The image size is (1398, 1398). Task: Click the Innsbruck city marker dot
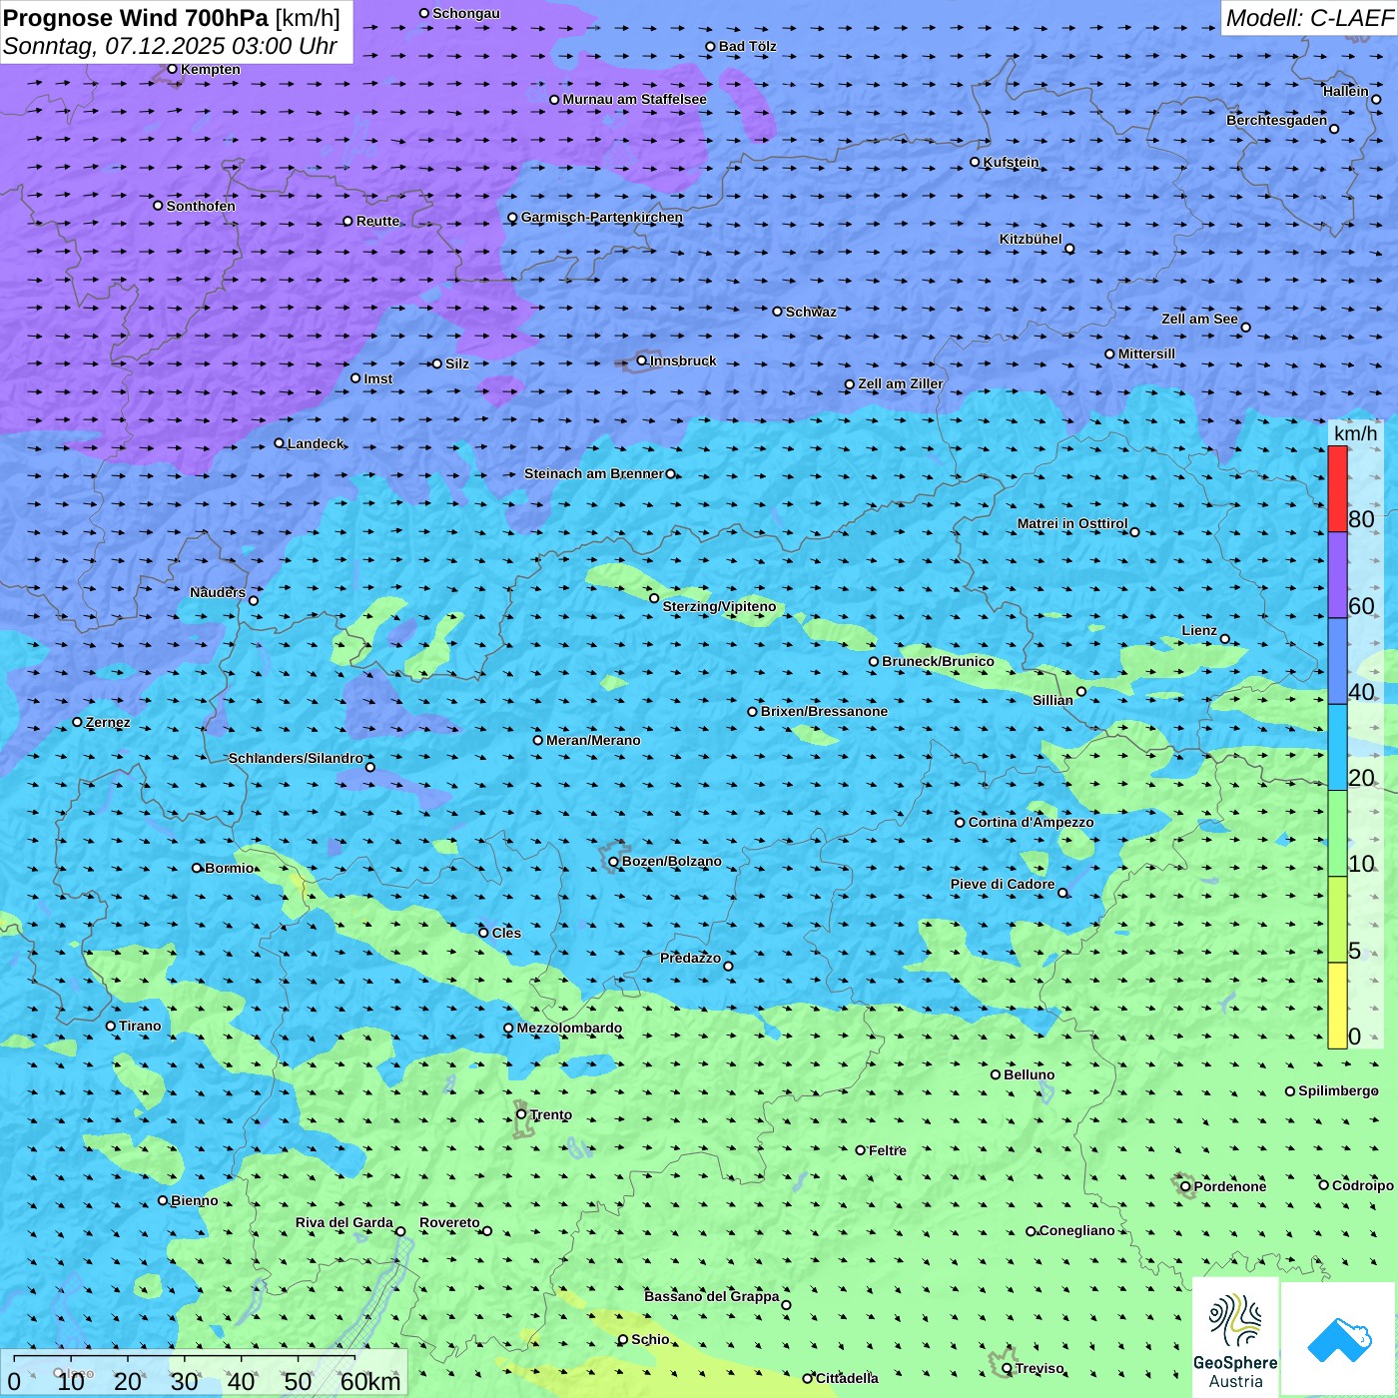tap(642, 360)
